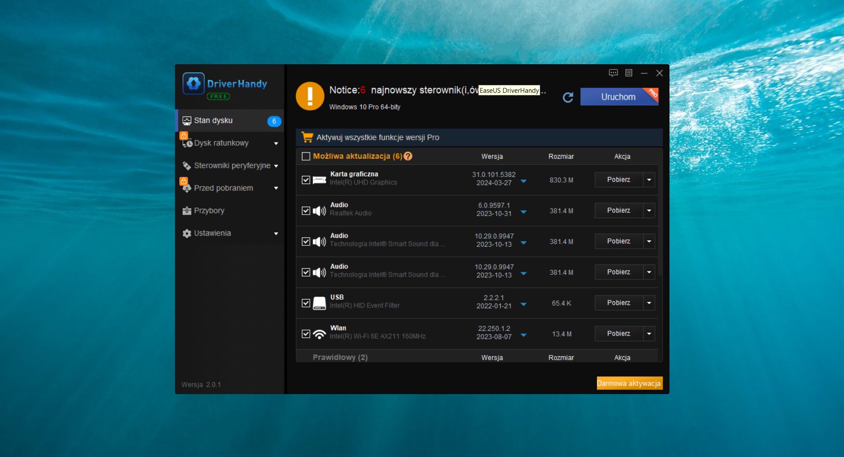Click the shopping cart Pro activation icon
844x457 pixels.
pos(307,137)
